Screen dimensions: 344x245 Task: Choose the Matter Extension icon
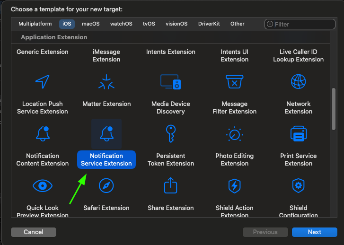pos(106,82)
